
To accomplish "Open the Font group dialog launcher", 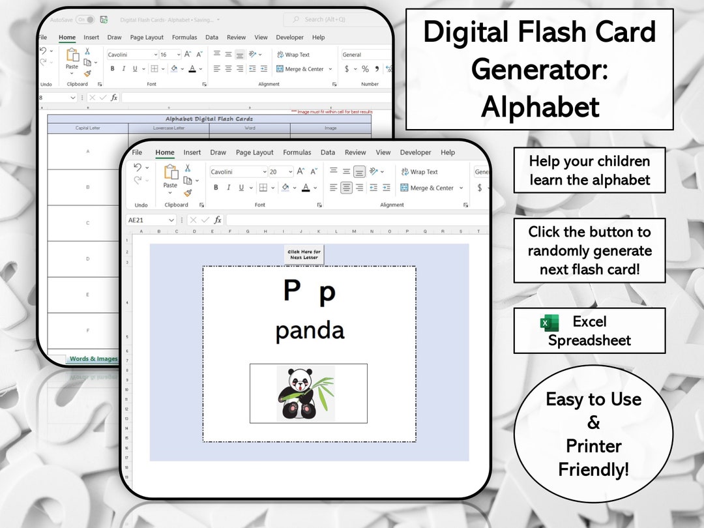I will pyautogui.click(x=319, y=205).
